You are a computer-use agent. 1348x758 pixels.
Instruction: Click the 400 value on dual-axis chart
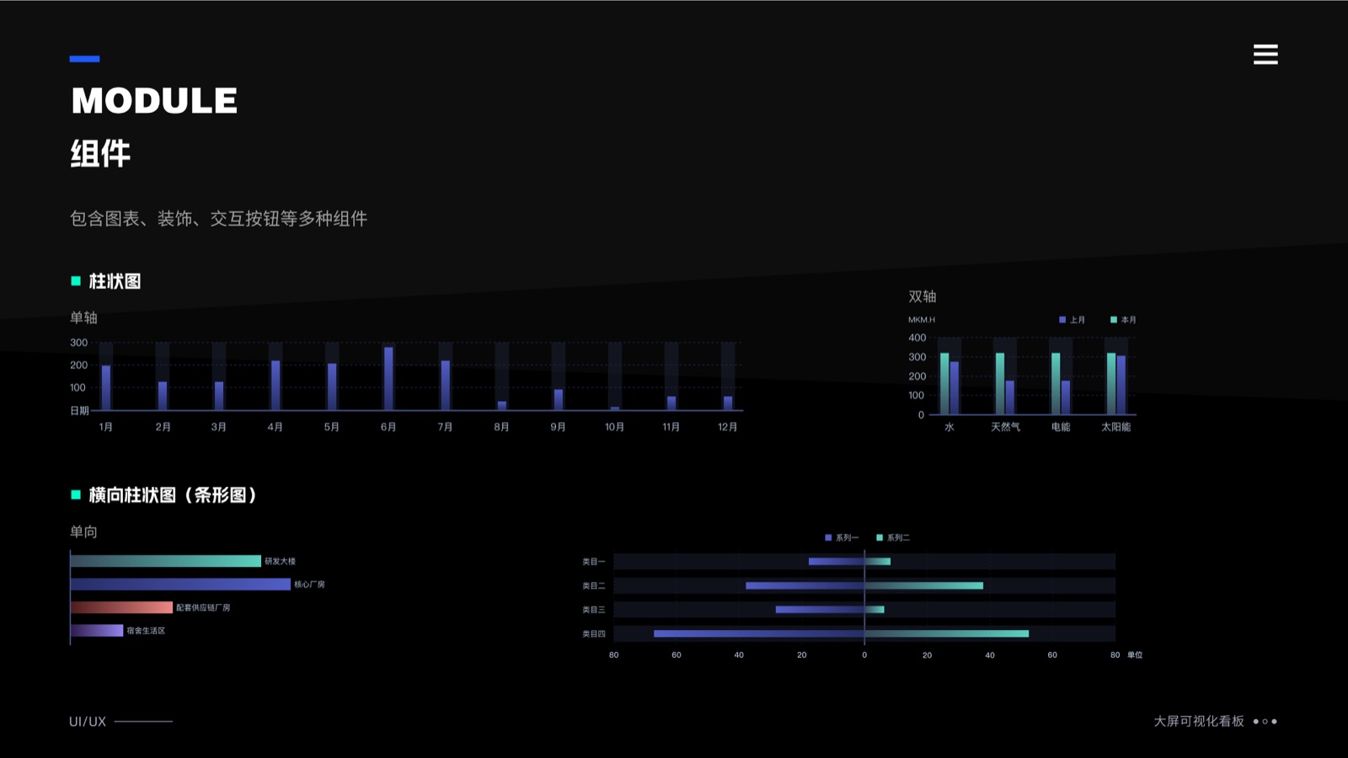(917, 338)
